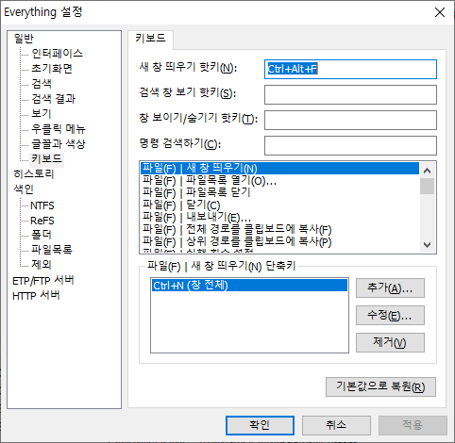
Task: Select command 상위 경로를 클립보드에 복사(P)
Action: coord(279,241)
